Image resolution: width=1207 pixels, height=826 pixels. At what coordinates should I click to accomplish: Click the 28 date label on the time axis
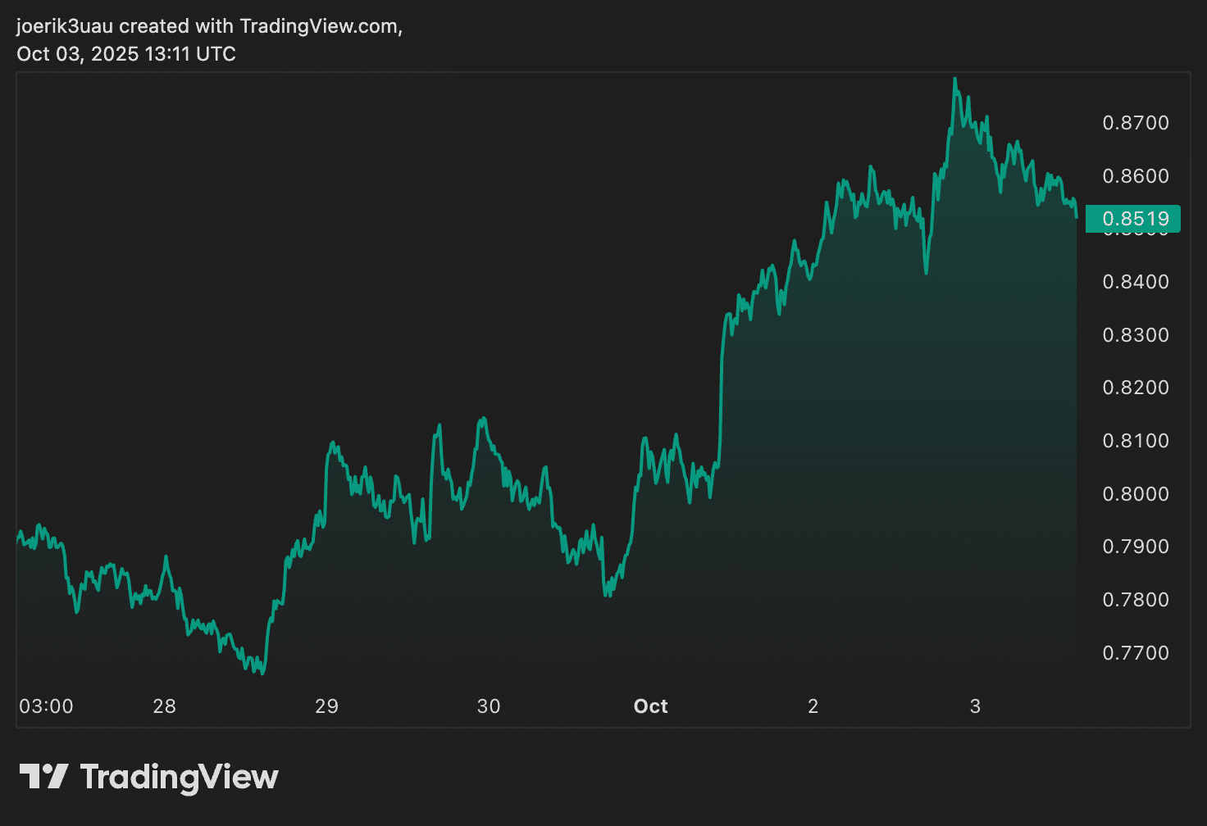click(x=164, y=706)
